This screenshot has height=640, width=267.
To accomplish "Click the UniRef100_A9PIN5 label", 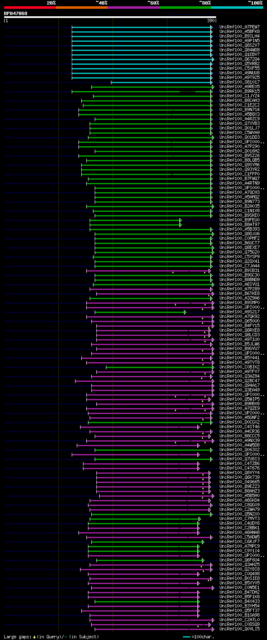I will pyautogui.click(x=239, y=41).
